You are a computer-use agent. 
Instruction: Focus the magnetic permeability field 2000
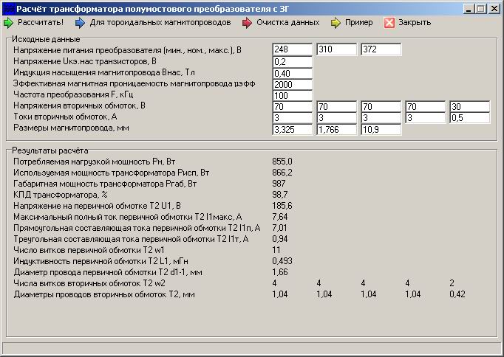[292, 85]
